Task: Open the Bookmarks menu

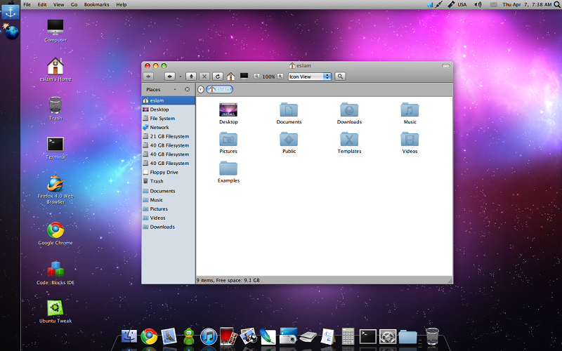Action: [96, 4]
